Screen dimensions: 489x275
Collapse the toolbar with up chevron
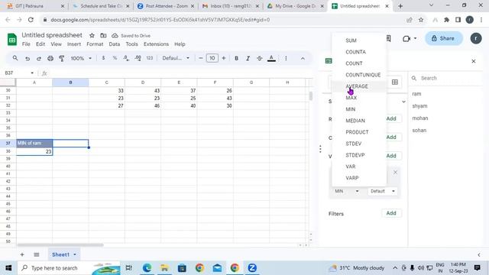point(303,58)
